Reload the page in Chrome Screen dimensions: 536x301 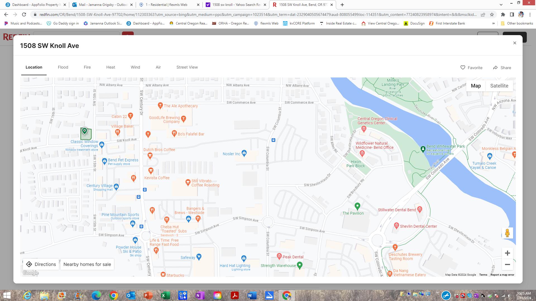(x=24, y=14)
